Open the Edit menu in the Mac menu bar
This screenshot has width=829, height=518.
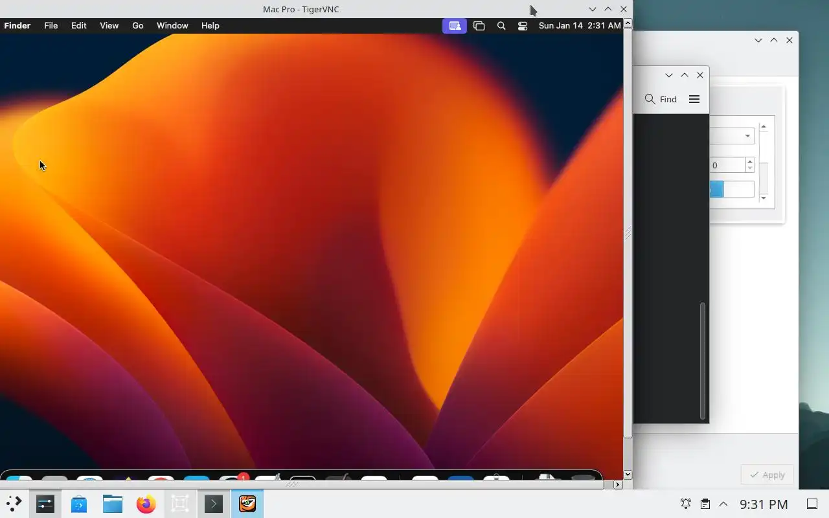78,25
